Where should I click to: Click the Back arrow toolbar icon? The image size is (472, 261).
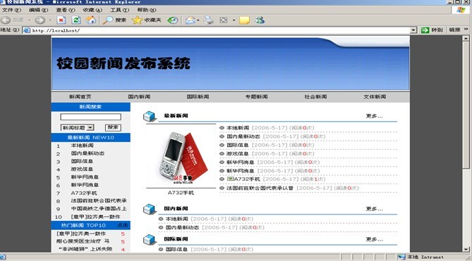coord(6,20)
